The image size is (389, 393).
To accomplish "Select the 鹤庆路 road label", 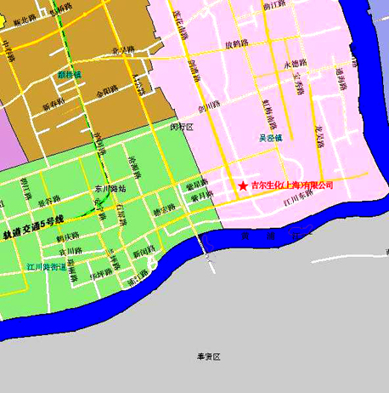I will [x=68, y=237].
